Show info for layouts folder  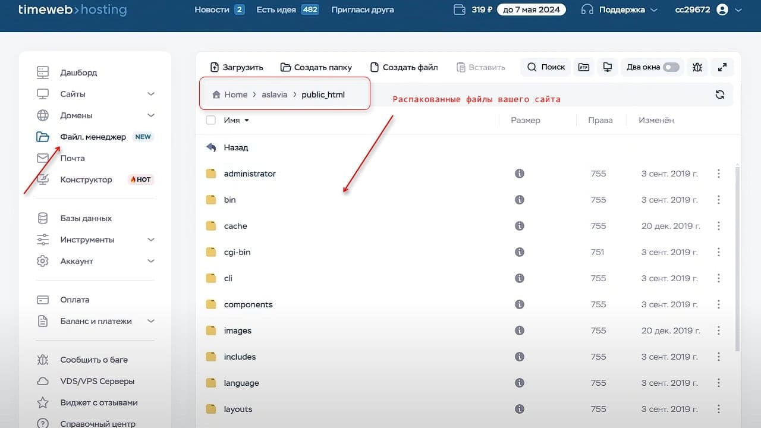click(520, 409)
